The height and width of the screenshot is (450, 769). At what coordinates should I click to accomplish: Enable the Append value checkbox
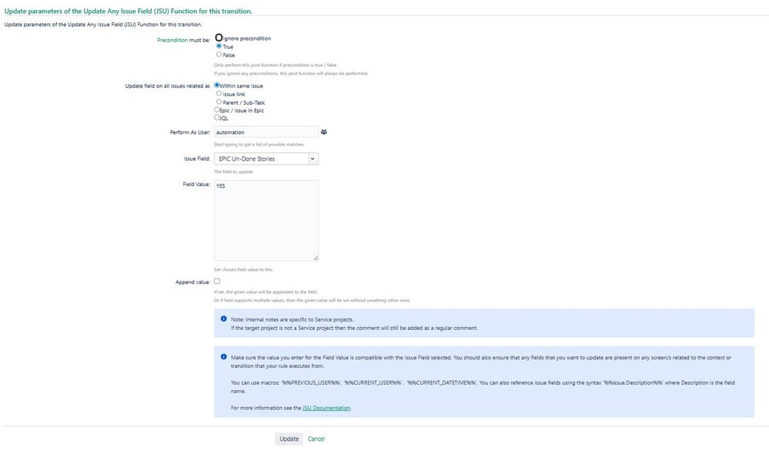[216, 280]
